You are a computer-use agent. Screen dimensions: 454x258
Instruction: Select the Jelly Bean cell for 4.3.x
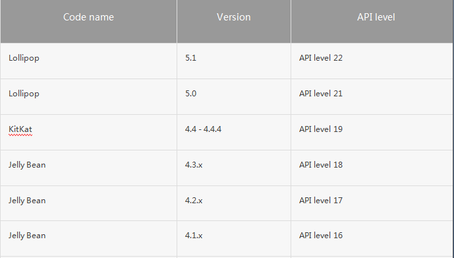tap(88, 168)
